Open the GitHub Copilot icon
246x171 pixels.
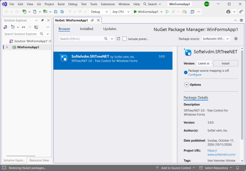pos(228,12)
